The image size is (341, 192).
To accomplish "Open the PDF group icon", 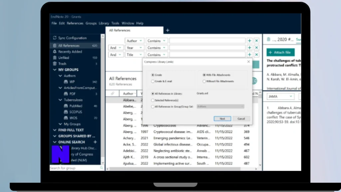I will (66, 94).
